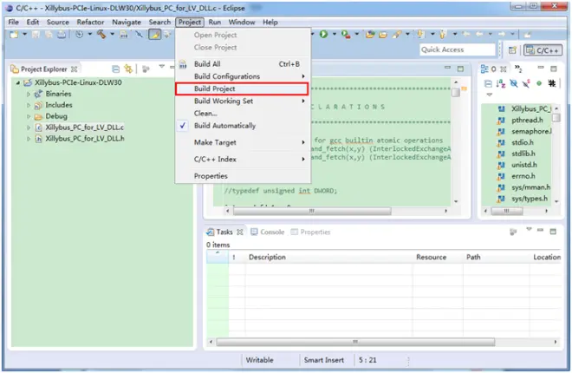The image size is (572, 373).
Task: Close the Project Explorer tab
Action: pyautogui.click(x=74, y=69)
